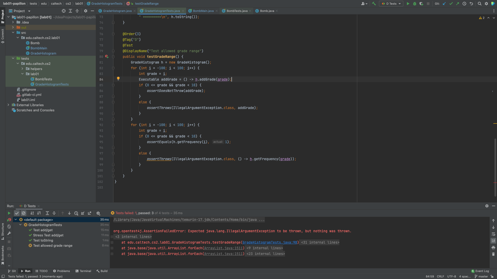This screenshot has width=497, height=279.
Task: Open GradeHistogramTests.java:98 stack trace link
Action: [x=270, y=242]
